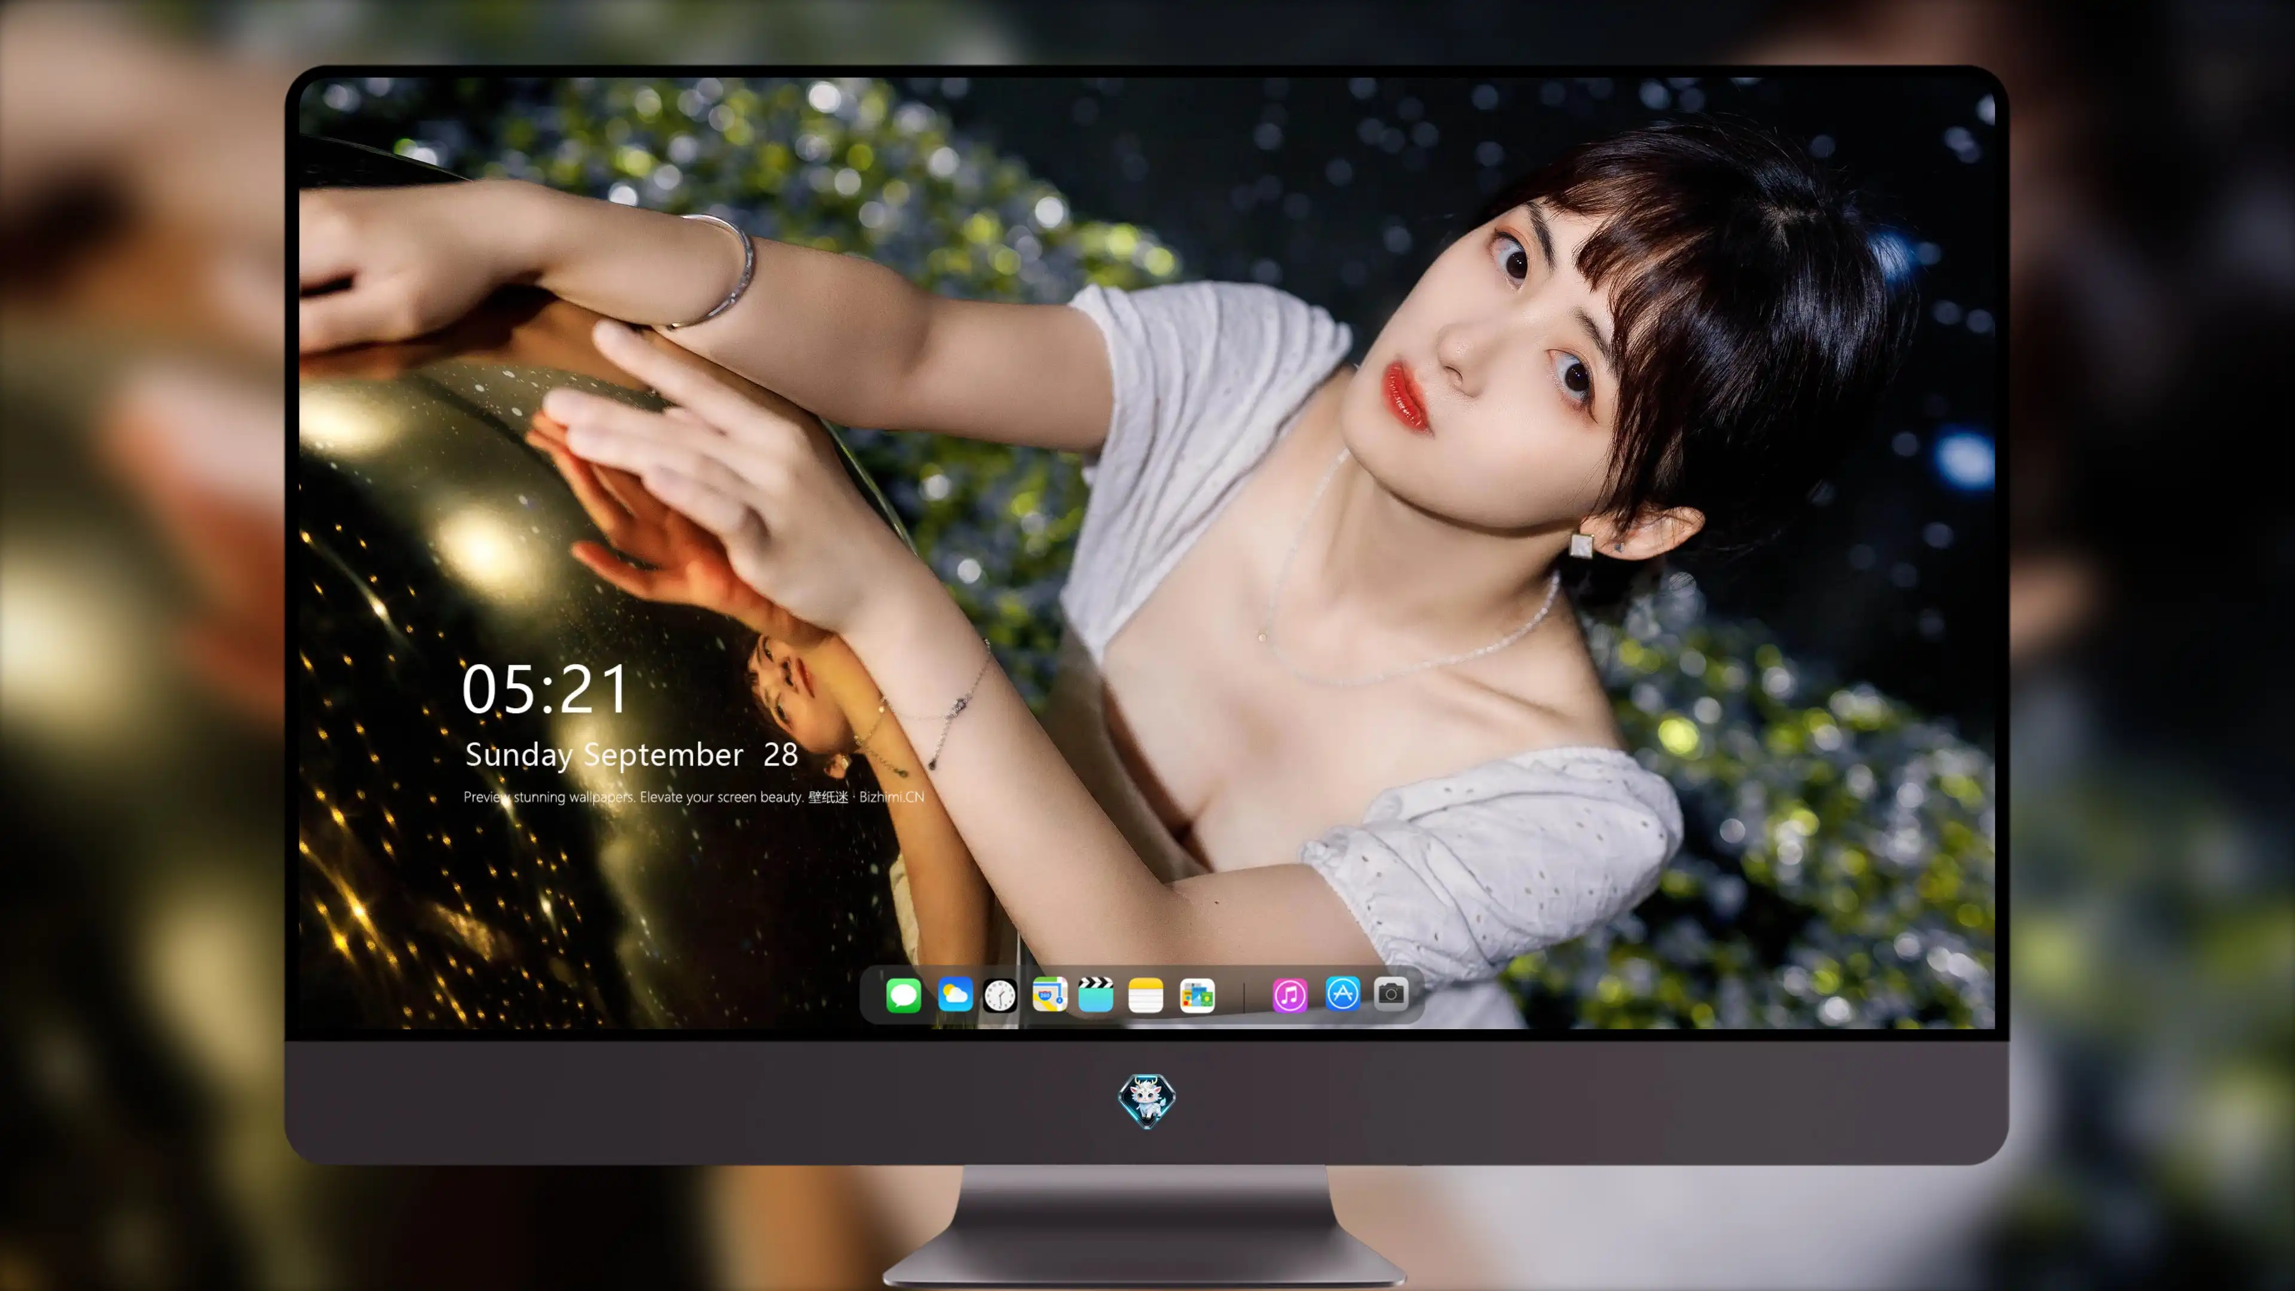Open the App Store from the dock
This screenshot has width=2295, height=1291.
tap(1342, 993)
